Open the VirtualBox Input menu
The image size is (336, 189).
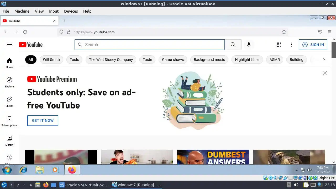coord(54,11)
